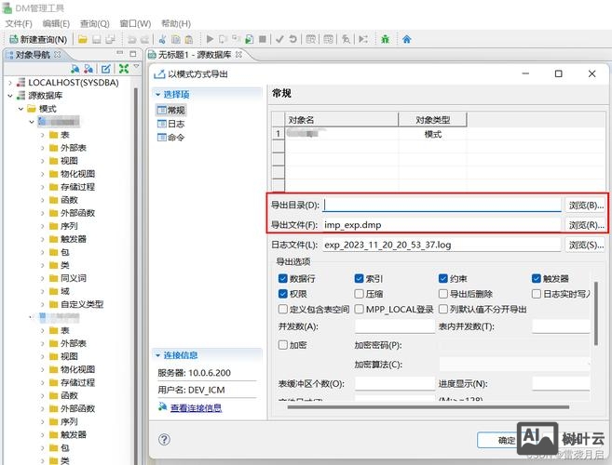Expand the LOCALHOST(SYSDBA) tree node
The height and width of the screenshot is (465, 612).
pos(10,83)
